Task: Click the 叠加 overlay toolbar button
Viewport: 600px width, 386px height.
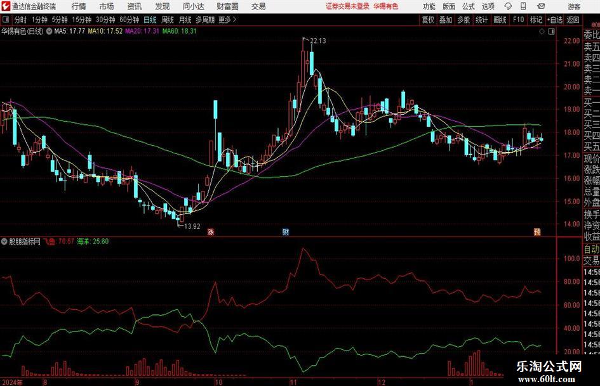Action: [x=446, y=20]
